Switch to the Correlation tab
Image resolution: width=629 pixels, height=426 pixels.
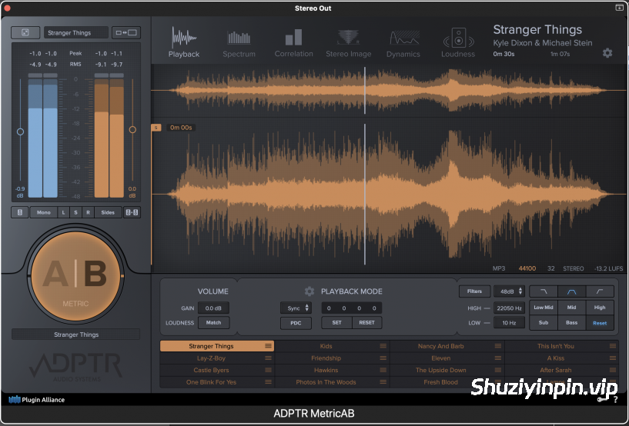[x=293, y=43]
